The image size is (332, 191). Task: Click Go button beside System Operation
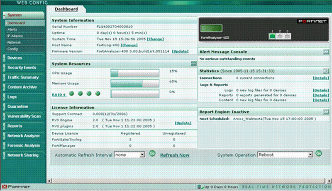(x=319, y=153)
